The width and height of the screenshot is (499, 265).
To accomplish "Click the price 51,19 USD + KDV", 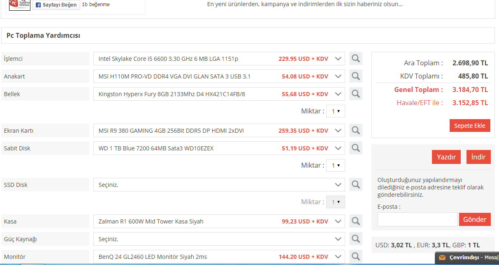I will tap(305, 148).
